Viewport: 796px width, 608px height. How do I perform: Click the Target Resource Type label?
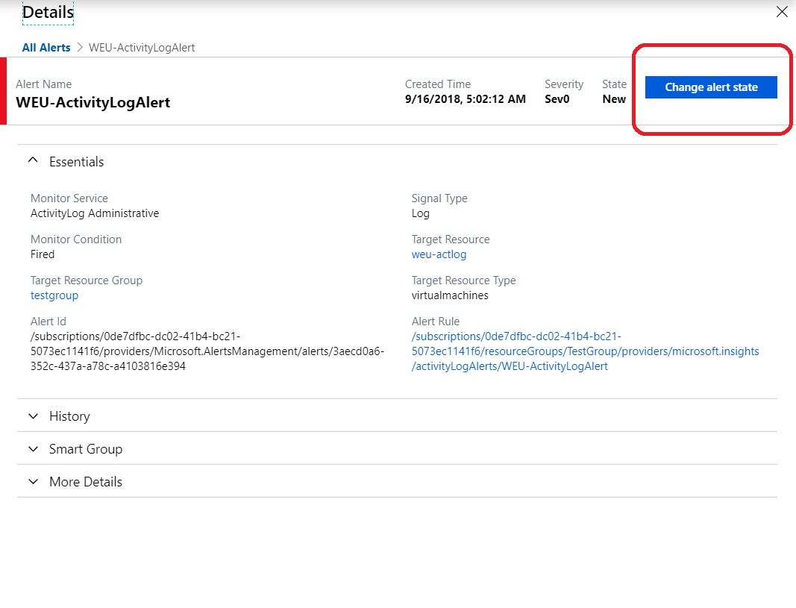click(x=463, y=281)
